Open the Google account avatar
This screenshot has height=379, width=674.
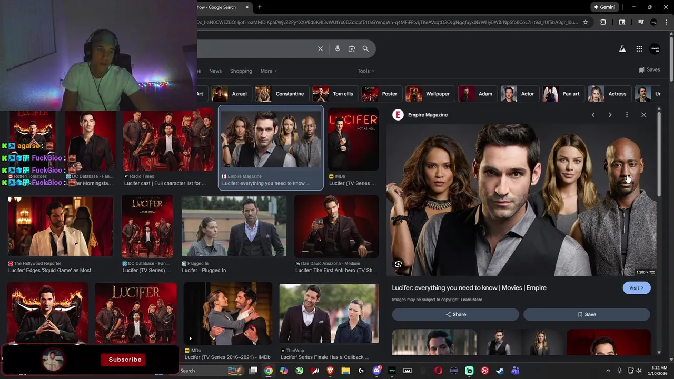[655, 48]
